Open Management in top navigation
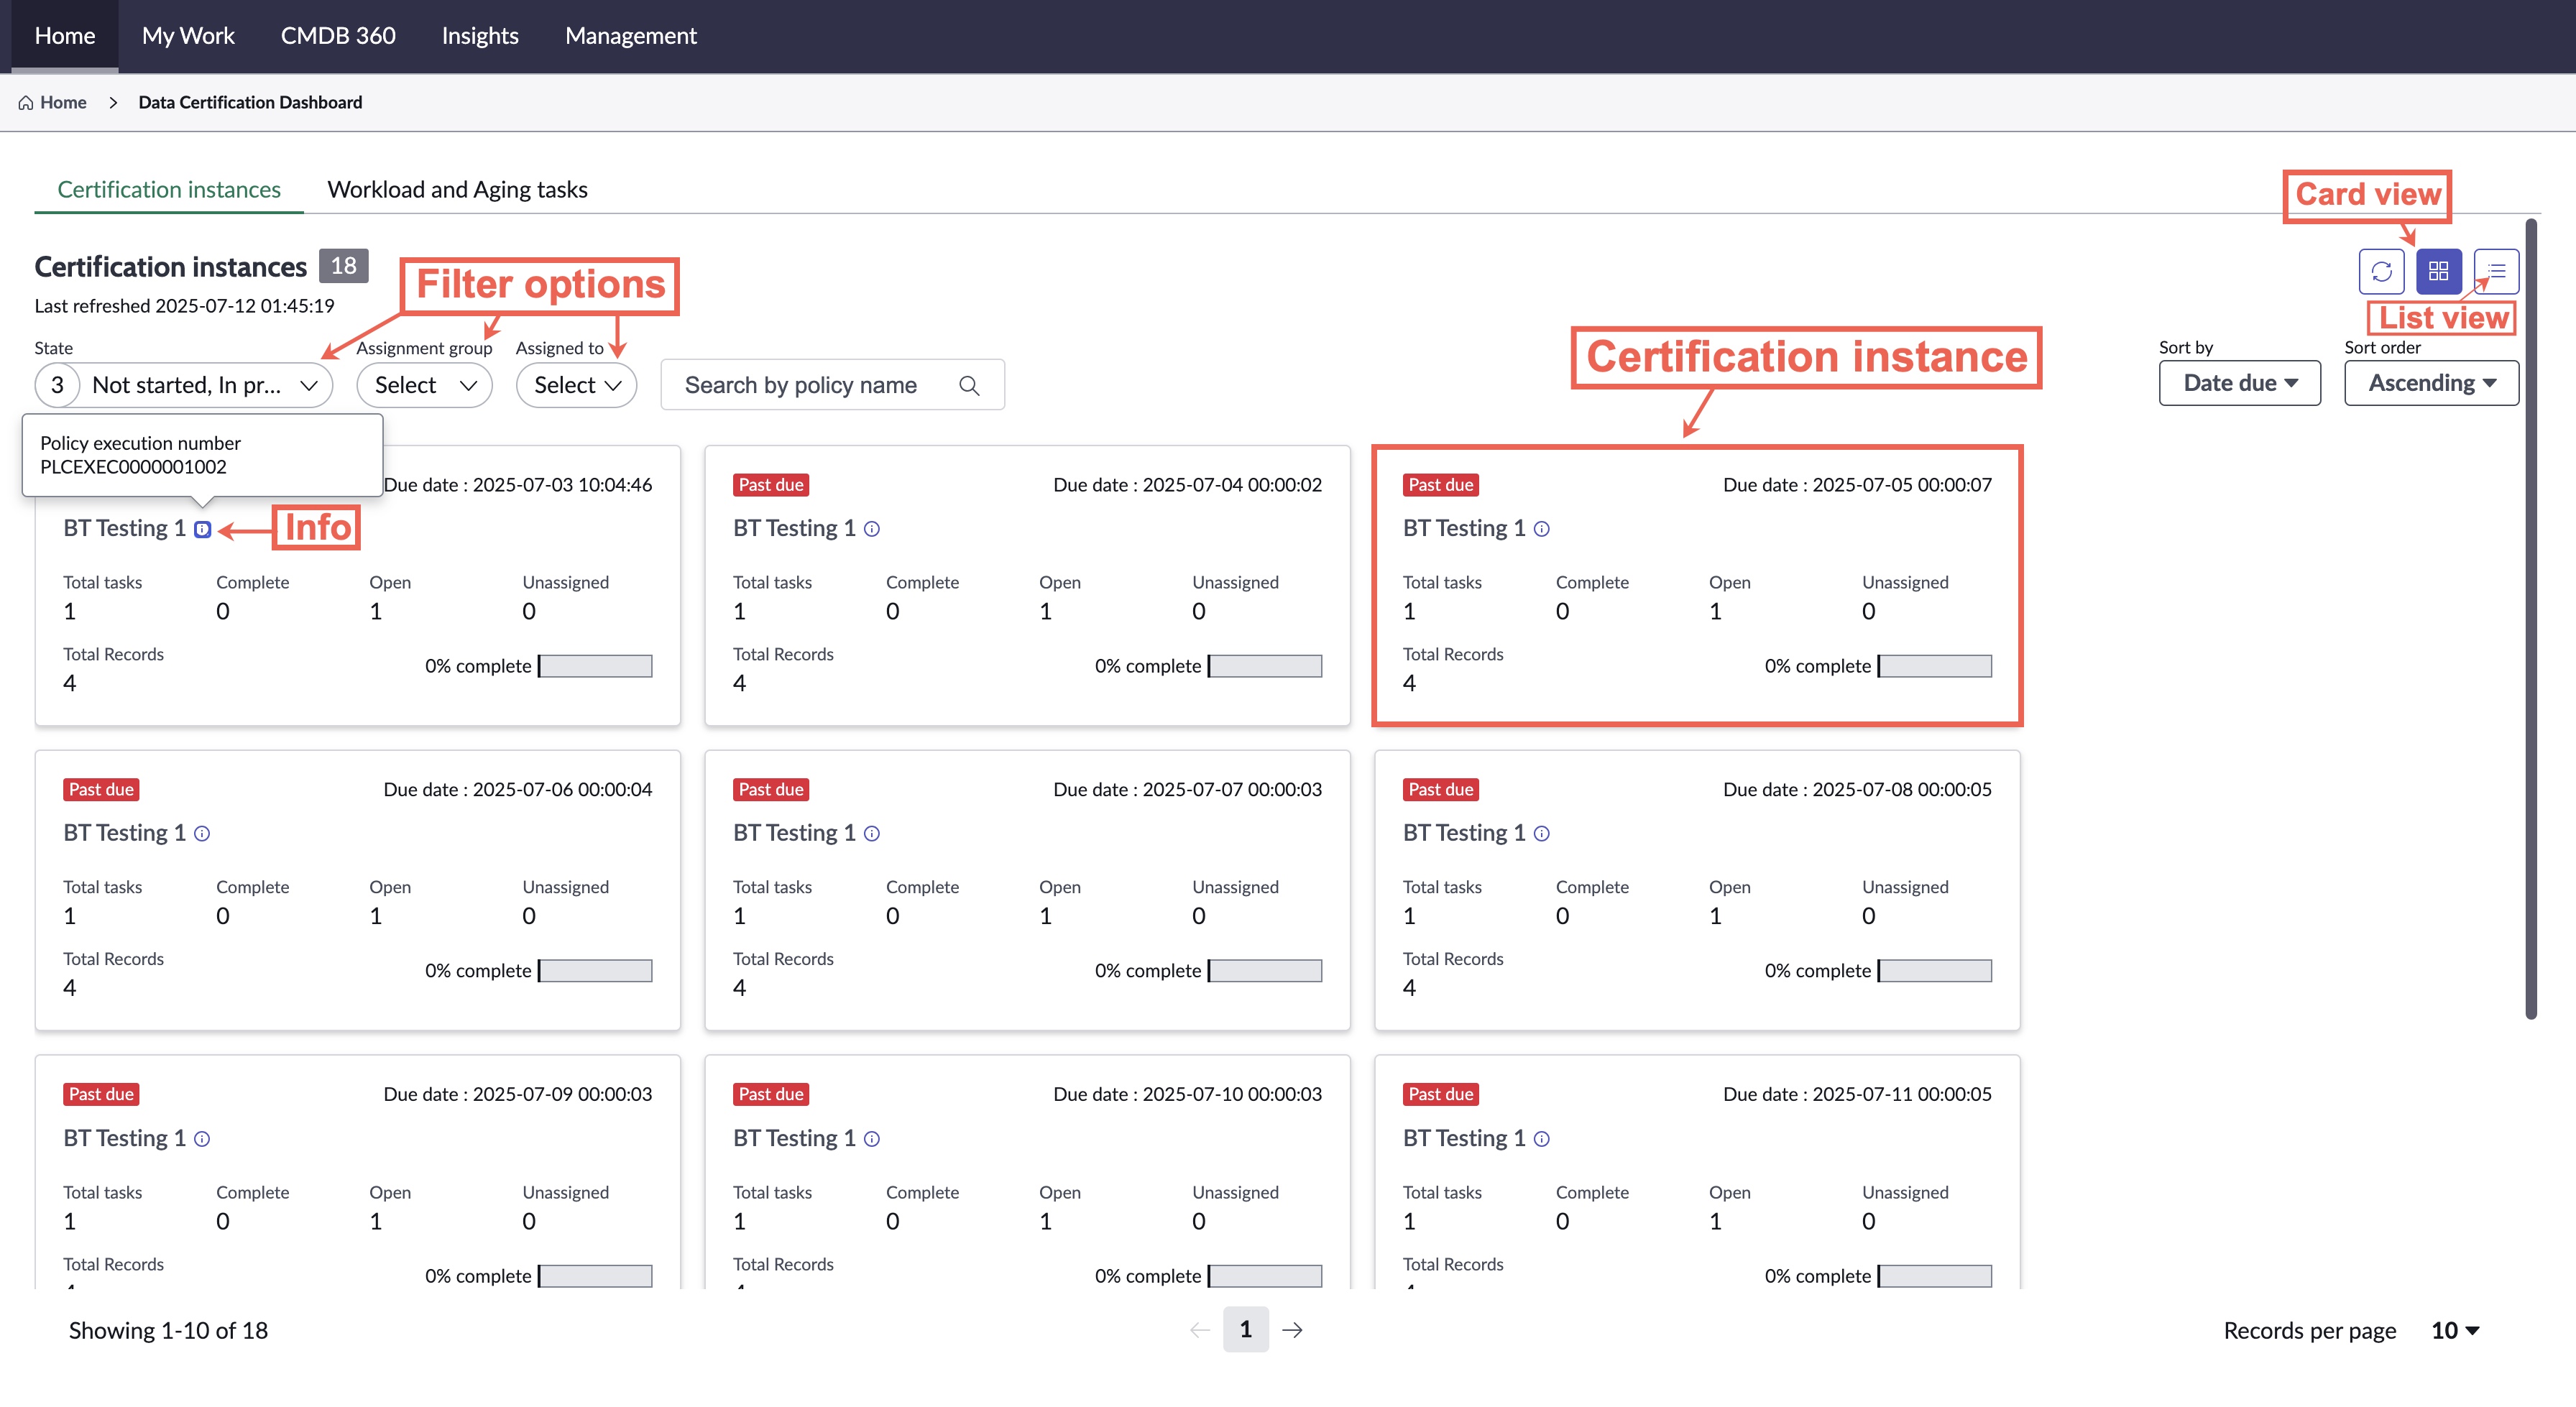Viewport: 2576px width, 1407px height. [631, 36]
